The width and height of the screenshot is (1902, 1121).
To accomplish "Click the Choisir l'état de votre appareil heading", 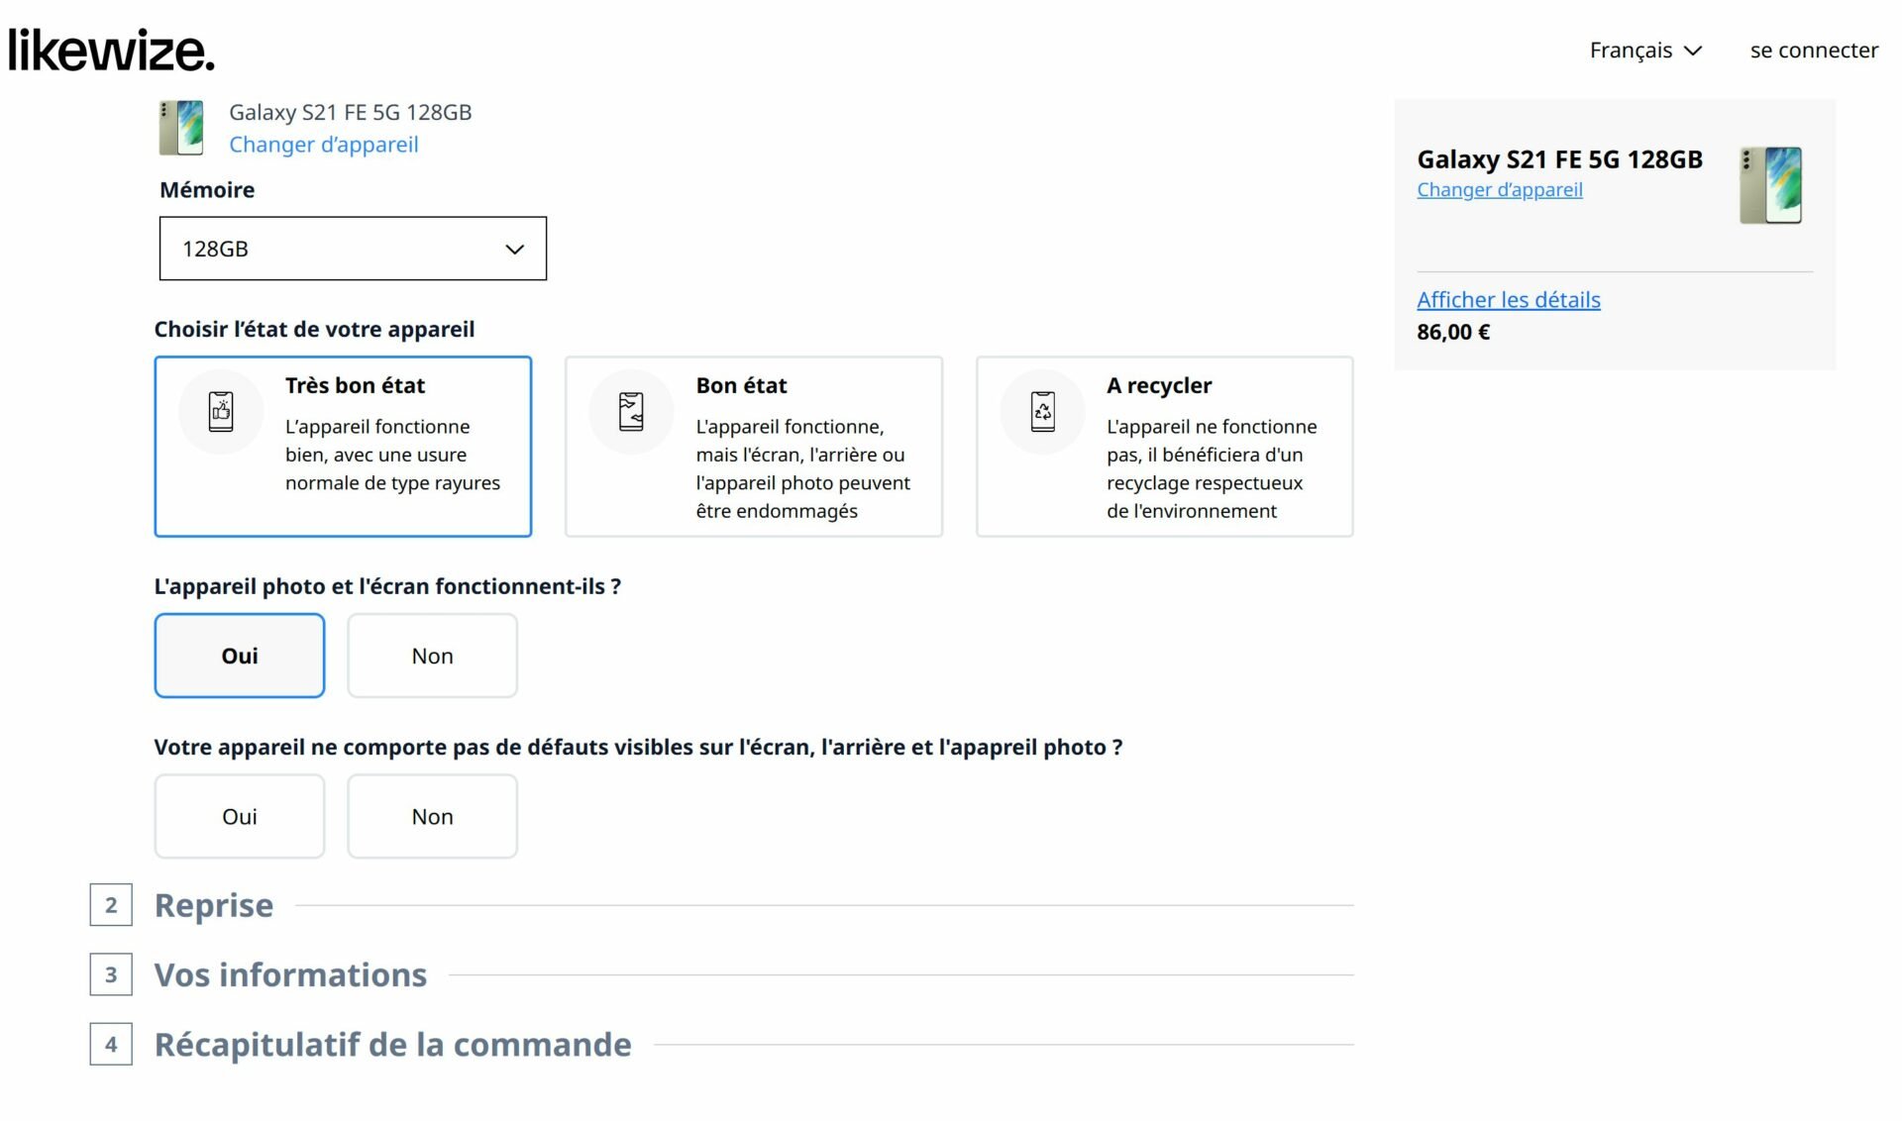I will (314, 329).
